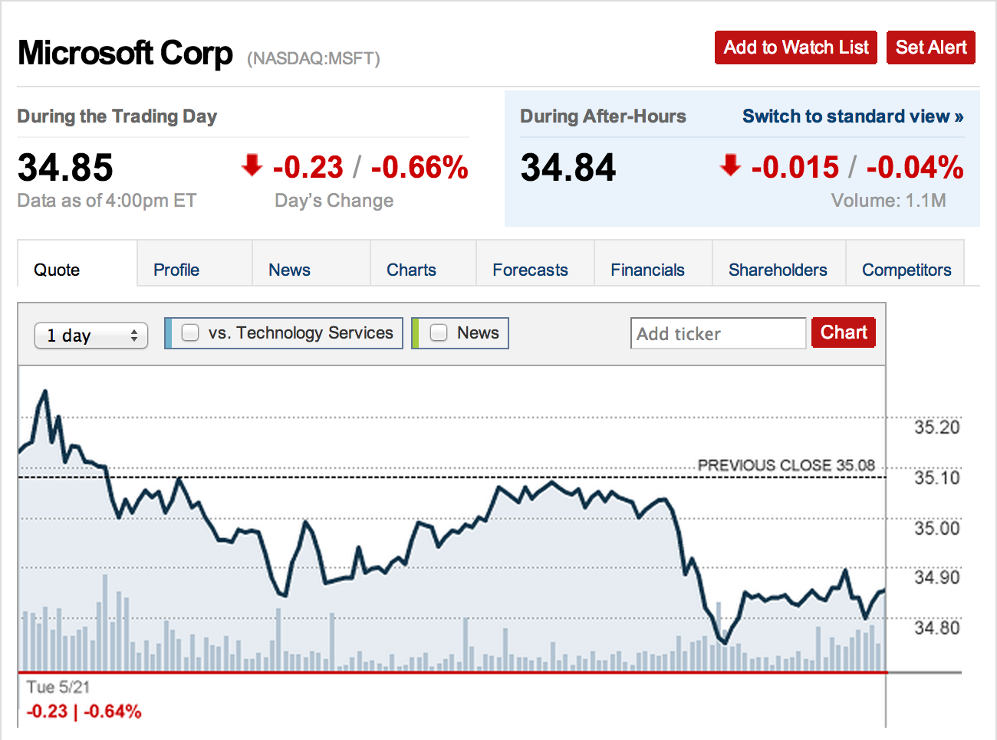Click the blue color swatch beside Technology Services
Image resolution: width=997 pixels, height=740 pixels.
(x=168, y=333)
